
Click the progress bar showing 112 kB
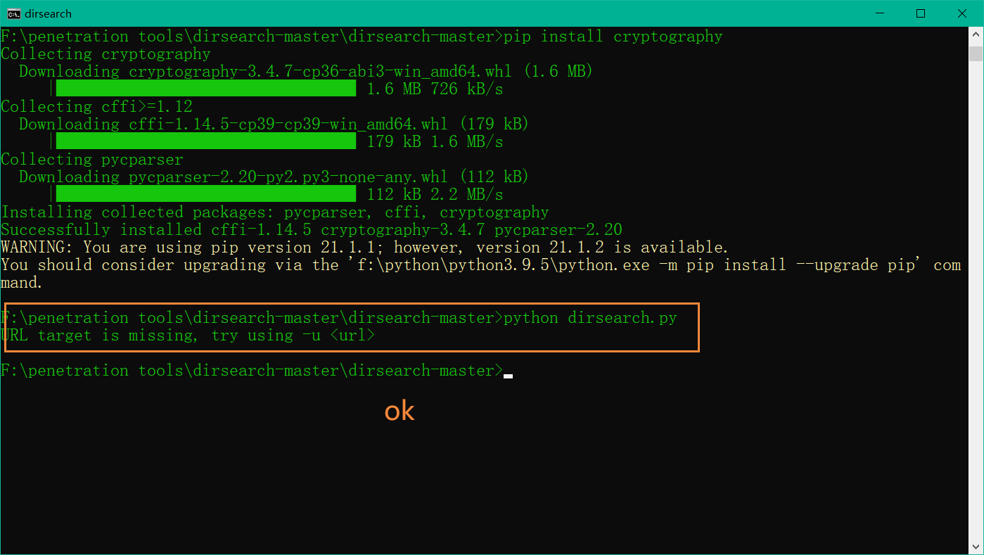click(205, 194)
